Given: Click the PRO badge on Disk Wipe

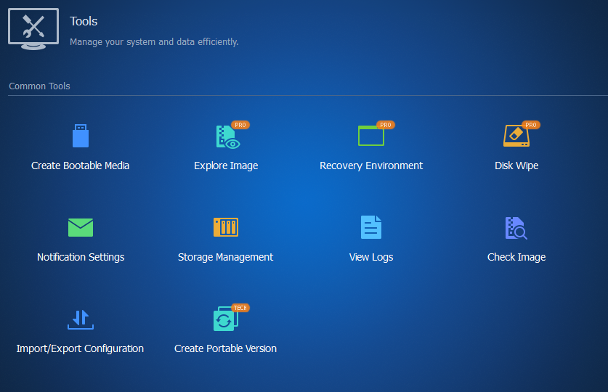Looking at the screenshot, I should click(531, 125).
